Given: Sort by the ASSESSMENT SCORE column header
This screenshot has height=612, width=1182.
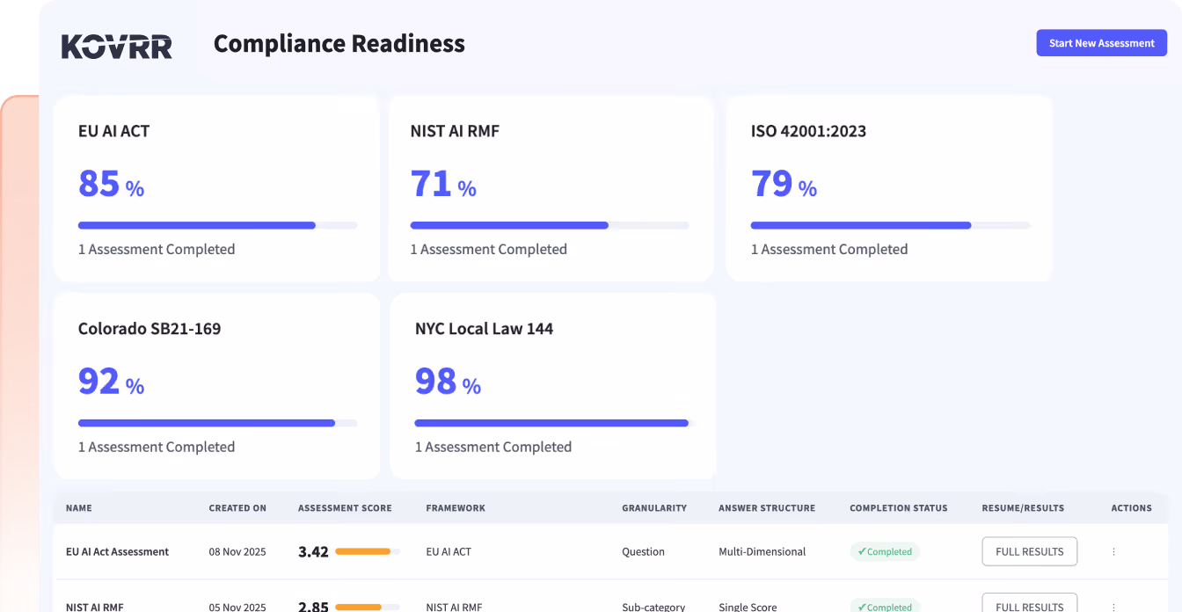Looking at the screenshot, I should 345,508.
